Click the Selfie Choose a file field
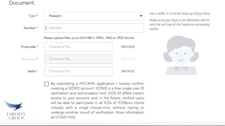 click(x=78, y=71)
